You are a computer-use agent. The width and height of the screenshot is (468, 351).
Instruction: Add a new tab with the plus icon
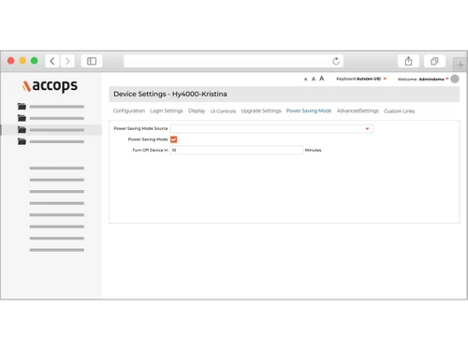460,65
